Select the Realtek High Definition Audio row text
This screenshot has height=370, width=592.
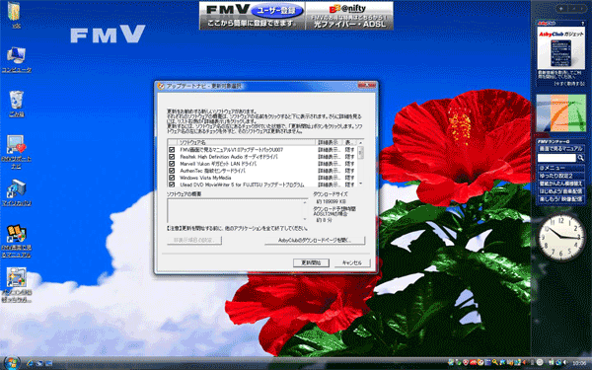click(x=229, y=157)
